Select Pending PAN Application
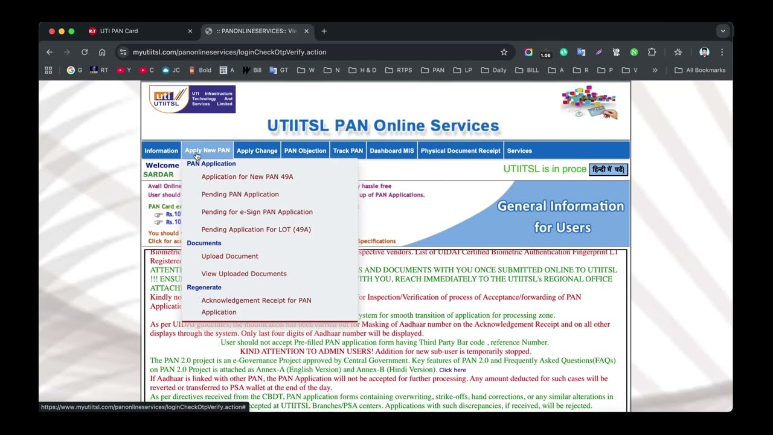 (x=240, y=194)
